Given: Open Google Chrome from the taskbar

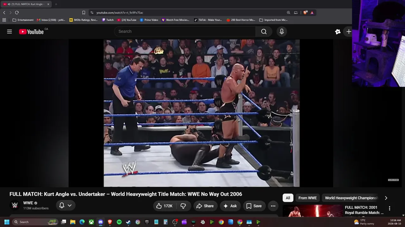Looking at the screenshot, I should point(221,222).
